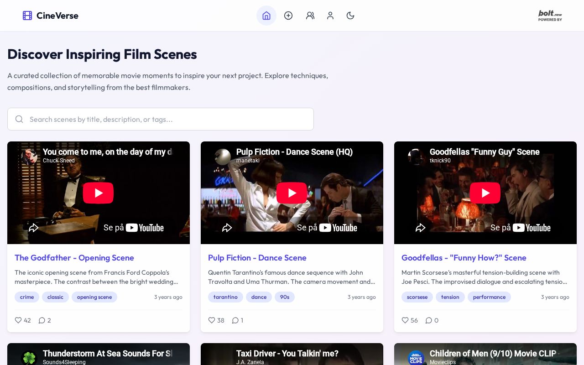Share the Godfather video via arrow icon
Image resolution: width=584 pixels, height=365 pixels.
[34, 228]
